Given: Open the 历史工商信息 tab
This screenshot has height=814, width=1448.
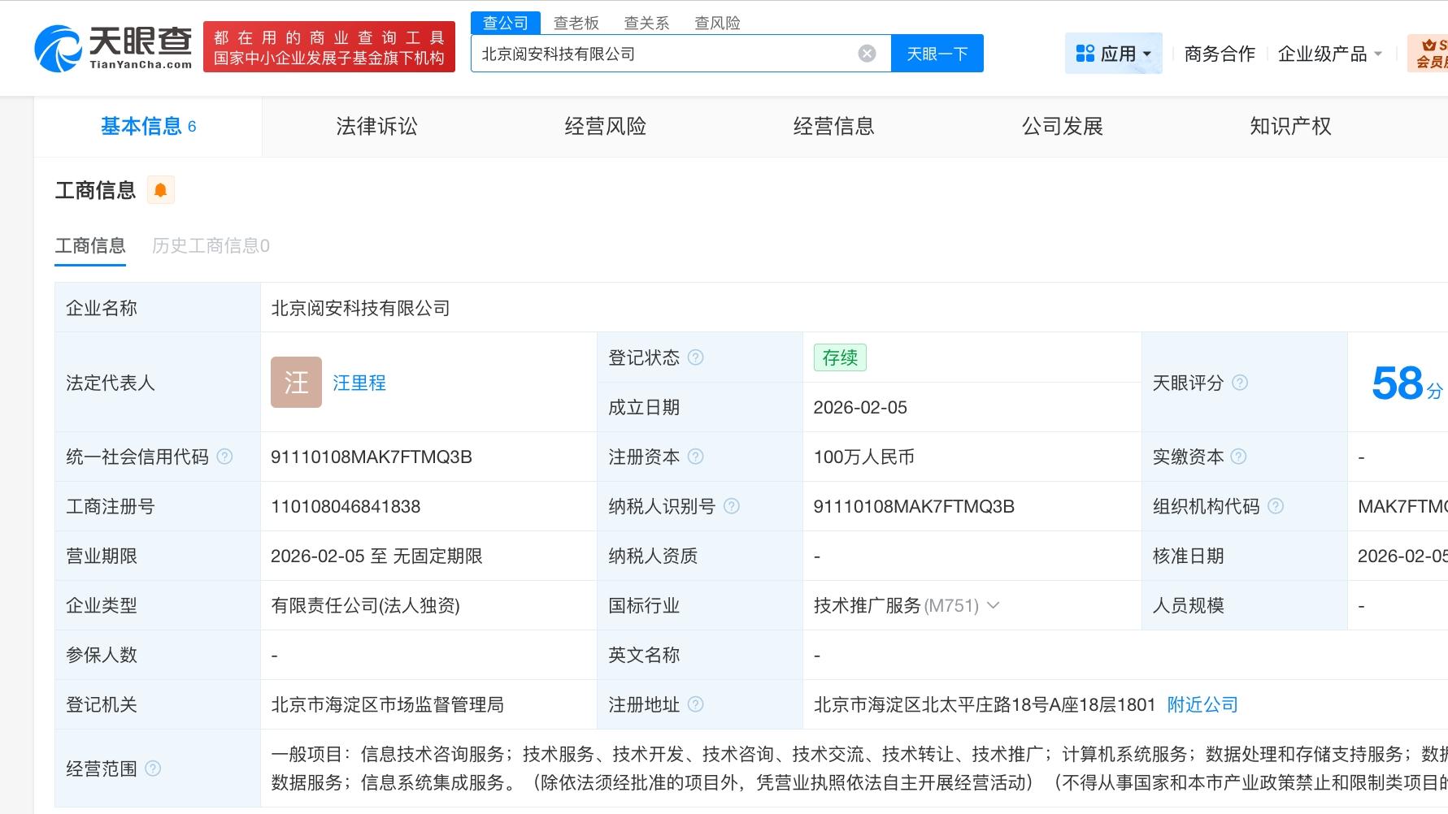Looking at the screenshot, I should tap(211, 245).
